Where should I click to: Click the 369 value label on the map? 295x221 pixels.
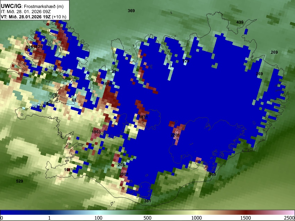coord(131,11)
